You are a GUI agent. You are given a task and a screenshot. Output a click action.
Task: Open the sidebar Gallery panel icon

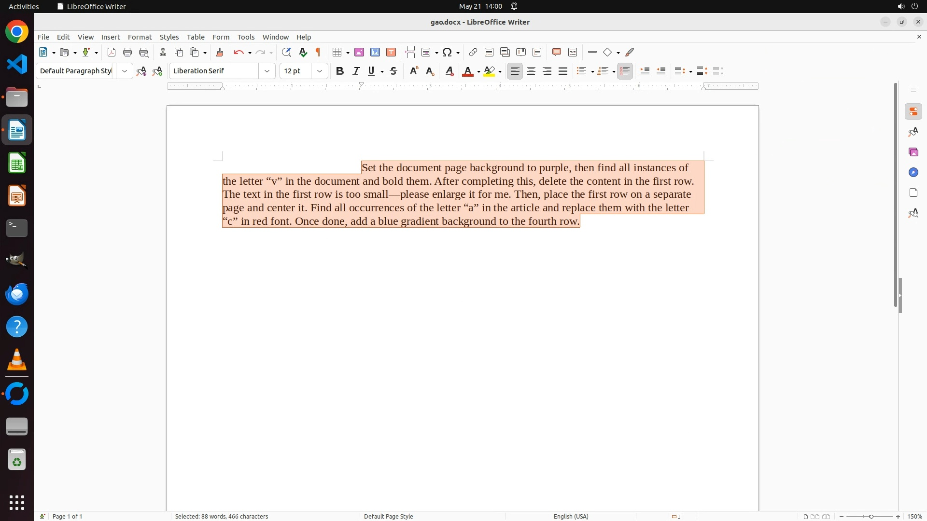pos(913,152)
